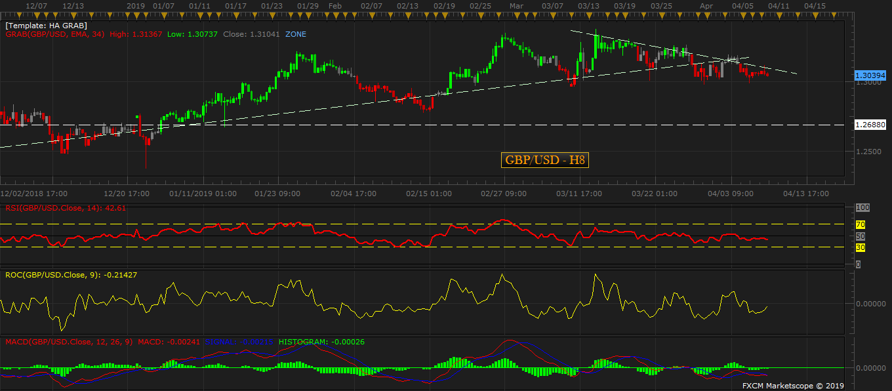Select the RSI(GBP/USD.Close, 14) indicator label
This screenshot has height=391, width=892.
point(54,208)
